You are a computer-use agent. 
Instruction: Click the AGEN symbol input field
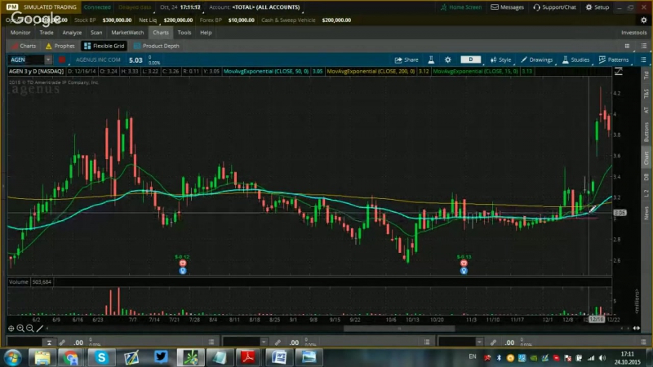[x=26, y=60]
